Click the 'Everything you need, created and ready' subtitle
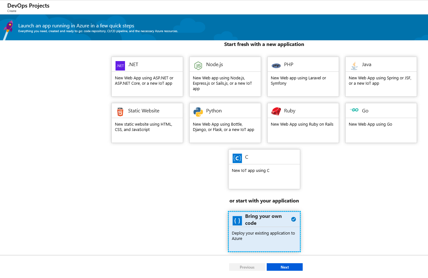Viewport: 428px width, 278px height. pyautogui.click(x=98, y=31)
